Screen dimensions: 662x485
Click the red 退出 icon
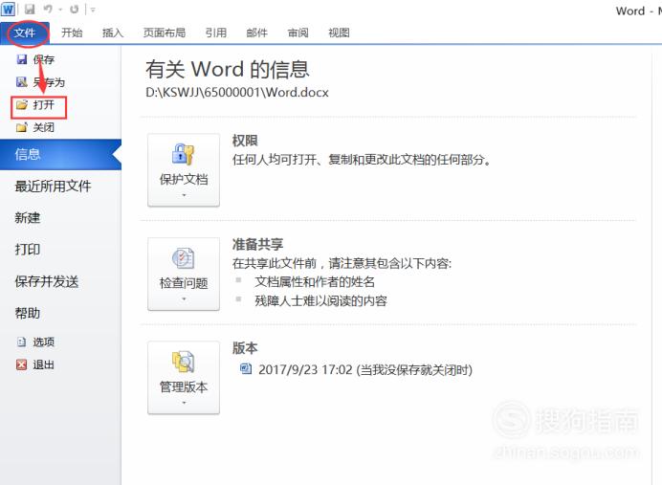pyautogui.click(x=22, y=364)
